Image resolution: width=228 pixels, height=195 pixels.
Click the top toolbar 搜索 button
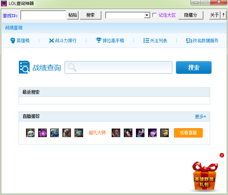coord(90,15)
